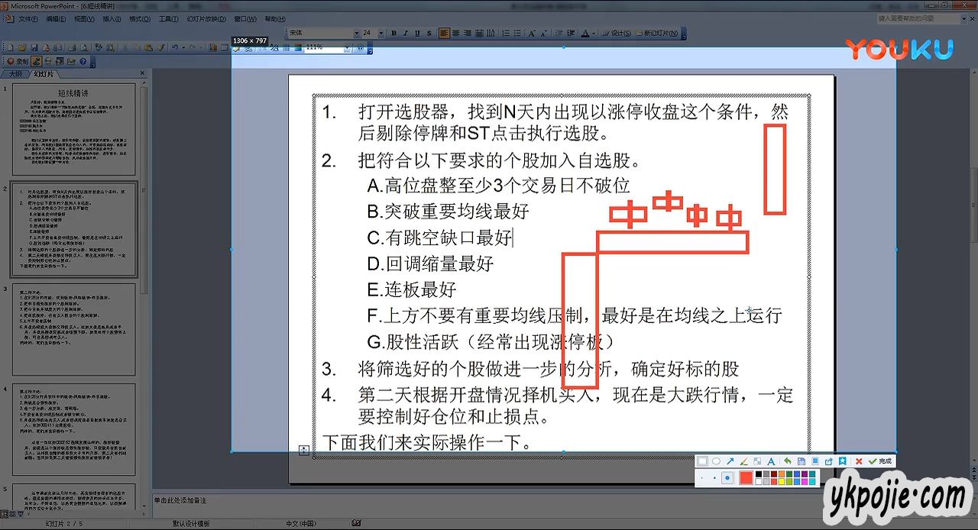Save the screenshot to file
The height and width of the screenshot is (530, 978).
click(801, 461)
